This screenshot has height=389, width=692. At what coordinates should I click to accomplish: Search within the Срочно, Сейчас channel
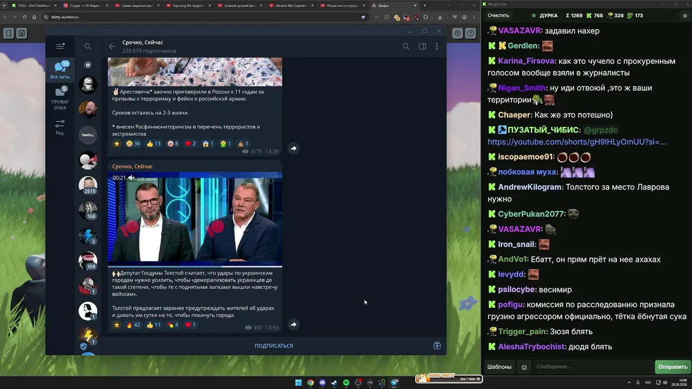point(406,46)
